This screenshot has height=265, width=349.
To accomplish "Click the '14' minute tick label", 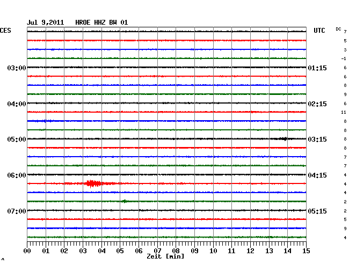I will (x=287, y=251).
